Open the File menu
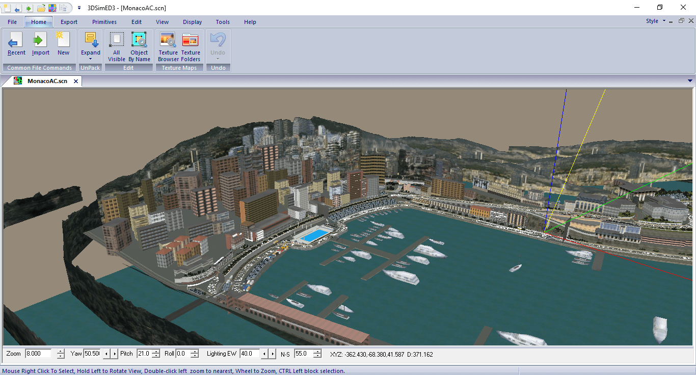The image size is (696, 375). [12, 22]
